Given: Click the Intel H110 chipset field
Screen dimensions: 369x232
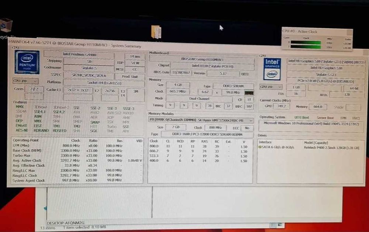Looking at the screenshot, I should pos(212,66).
